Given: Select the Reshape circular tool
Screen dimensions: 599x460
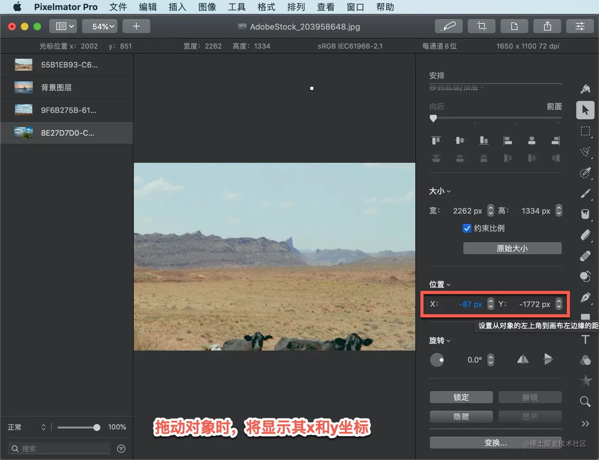Looking at the screenshot, I should 585,277.
